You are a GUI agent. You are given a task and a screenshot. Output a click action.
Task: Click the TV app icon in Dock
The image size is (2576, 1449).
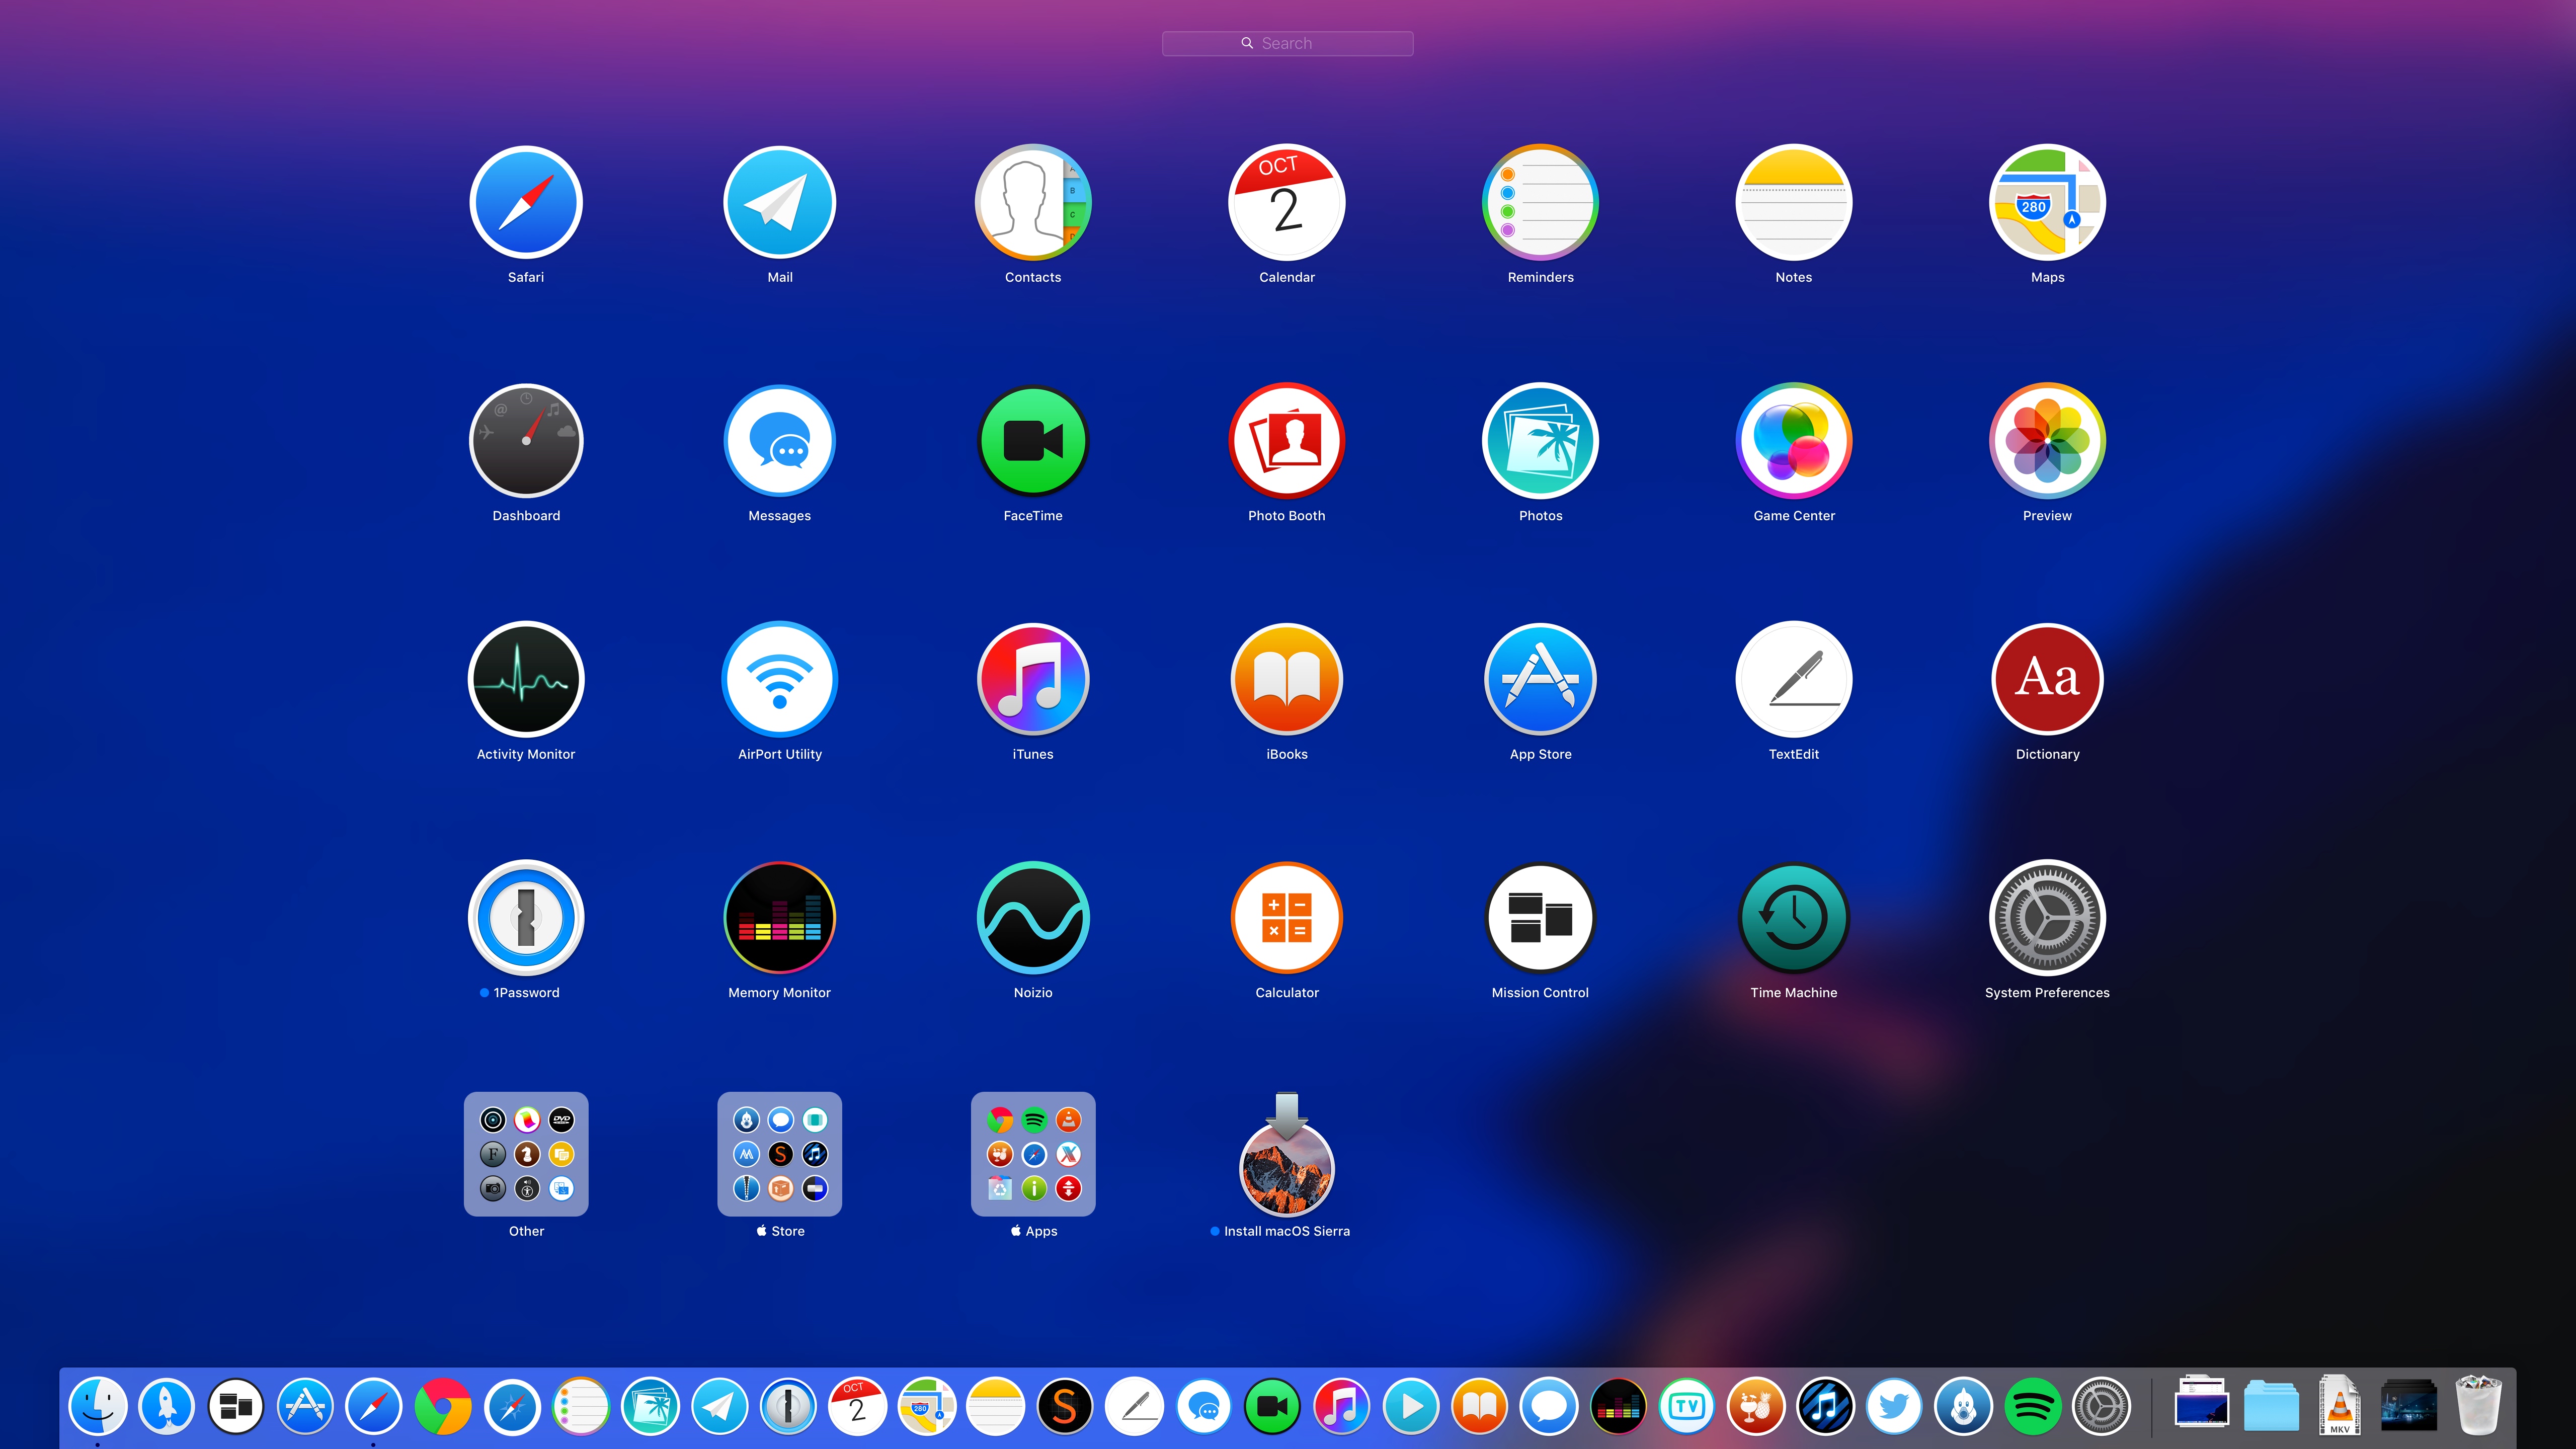tap(1687, 1406)
